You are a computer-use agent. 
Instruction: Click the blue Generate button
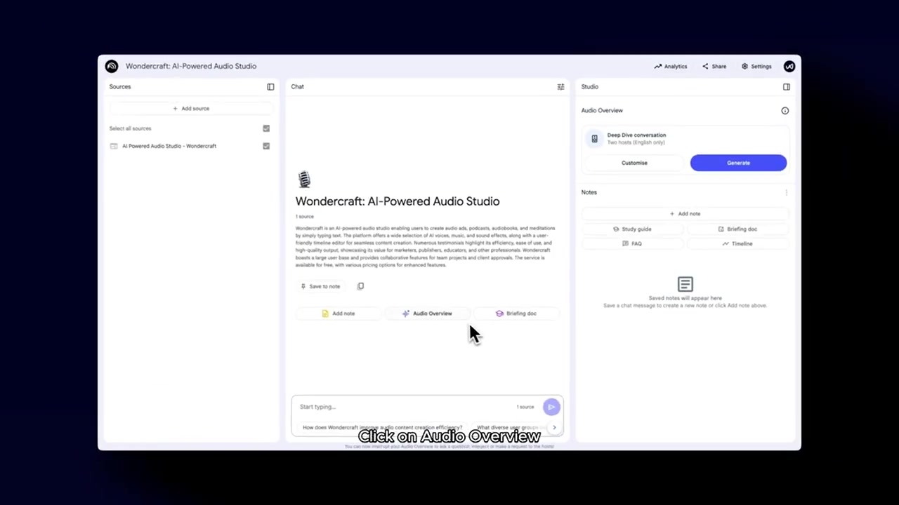point(738,163)
